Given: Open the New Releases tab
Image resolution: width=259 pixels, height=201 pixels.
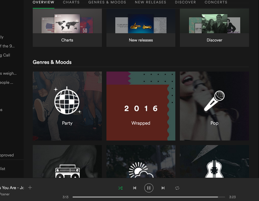Looking at the screenshot, I should tap(150, 2).
